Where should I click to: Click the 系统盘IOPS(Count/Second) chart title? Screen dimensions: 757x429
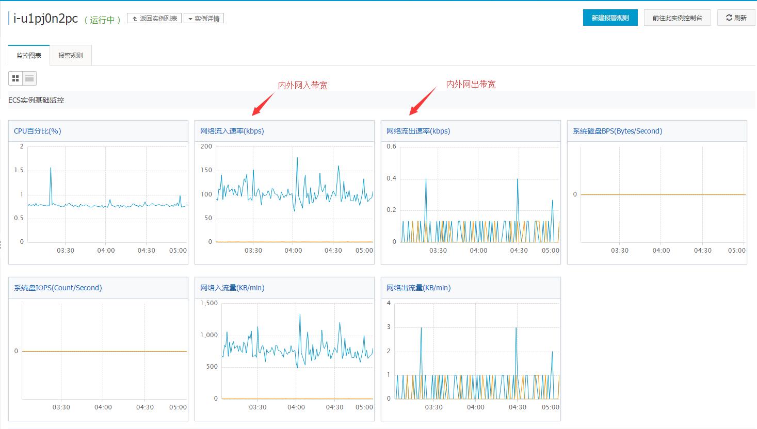click(58, 288)
